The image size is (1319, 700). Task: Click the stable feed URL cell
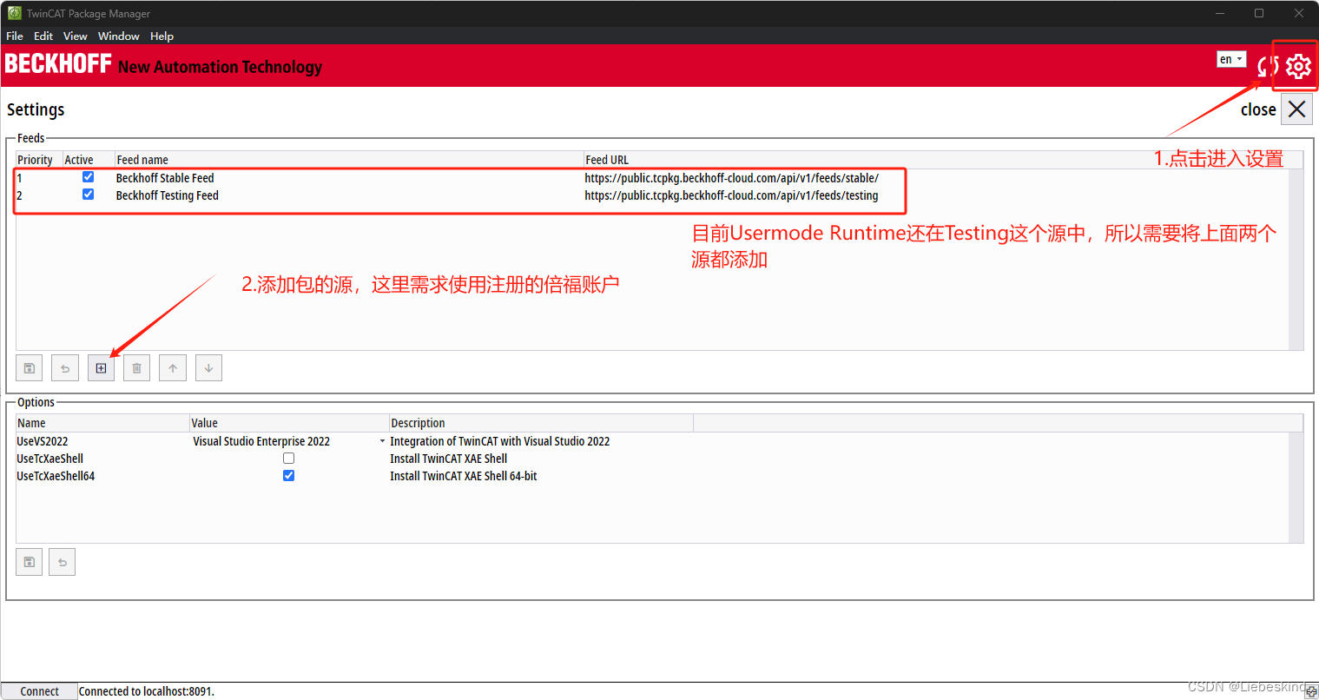(x=731, y=178)
